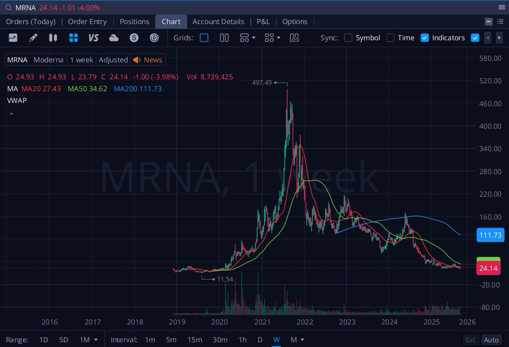Viewport: 509px width, 347px height.
Task: Open the Options tab
Action: click(x=295, y=21)
